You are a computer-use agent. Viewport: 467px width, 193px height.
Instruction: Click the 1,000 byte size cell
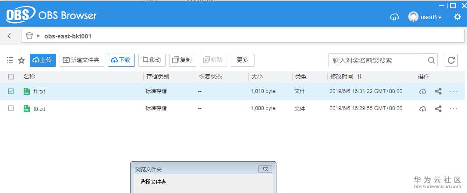pyautogui.click(x=263, y=108)
